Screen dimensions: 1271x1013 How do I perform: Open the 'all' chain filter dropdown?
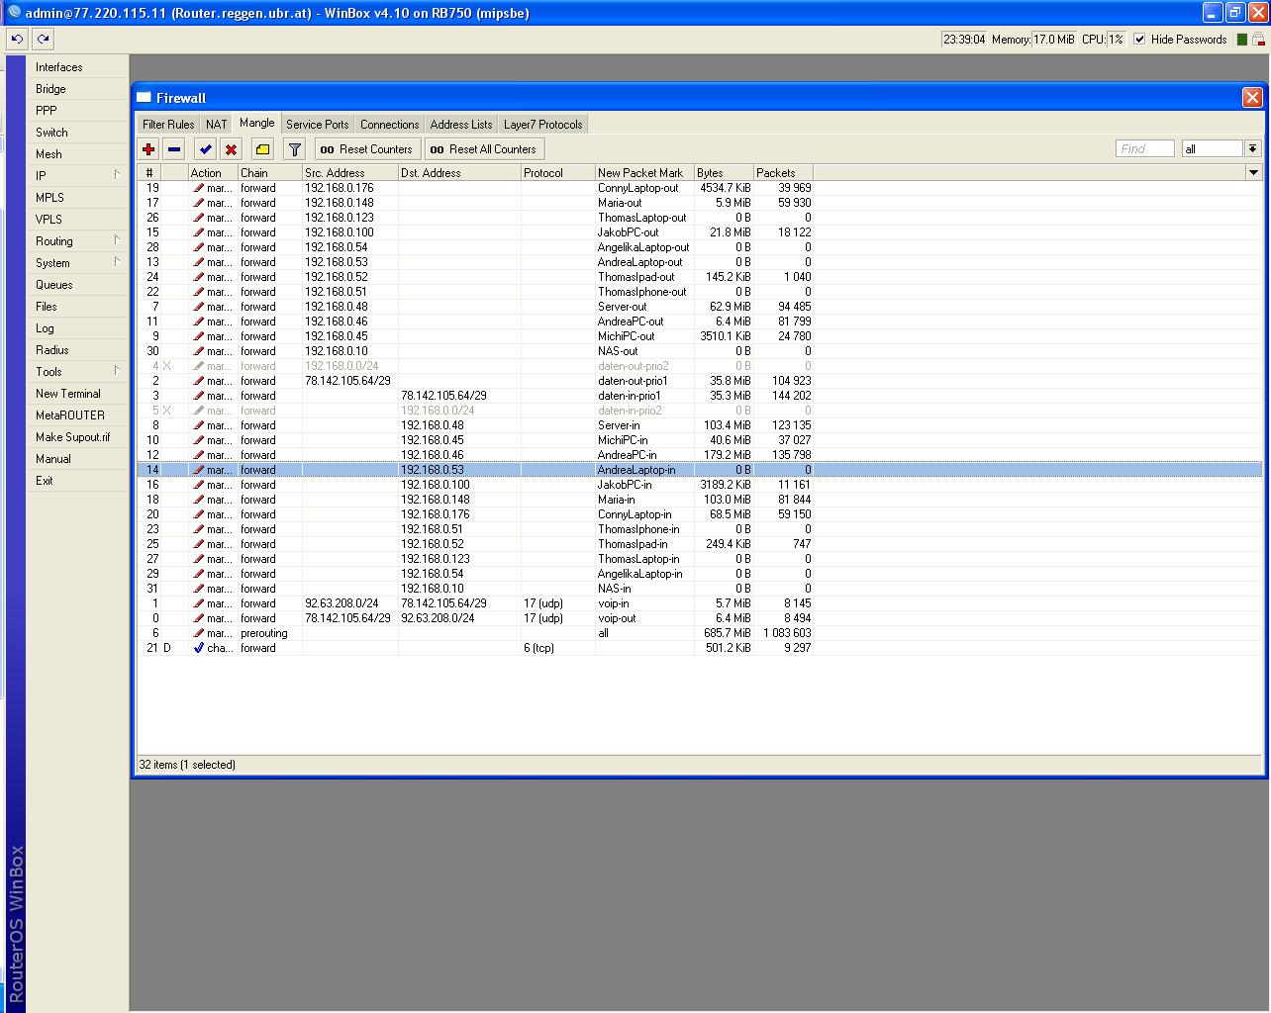pyautogui.click(x=1252, y=148)
